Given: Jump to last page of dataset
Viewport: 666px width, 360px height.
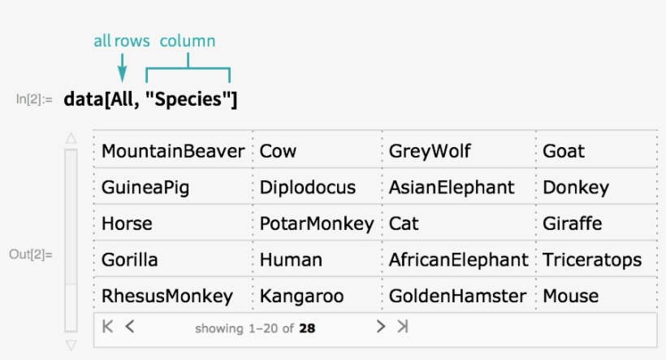Looking at the screenshot, I should [x=402, y=327].
